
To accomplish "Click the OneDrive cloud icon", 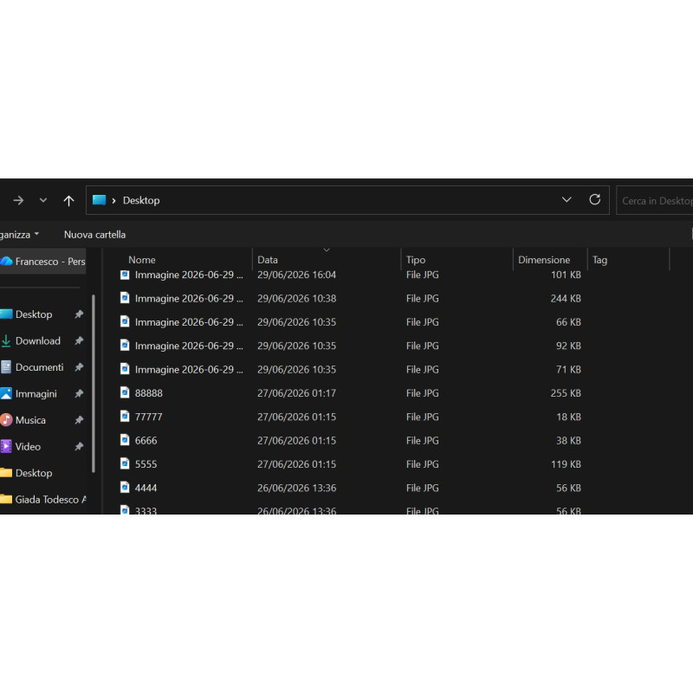I will point(7,262).
